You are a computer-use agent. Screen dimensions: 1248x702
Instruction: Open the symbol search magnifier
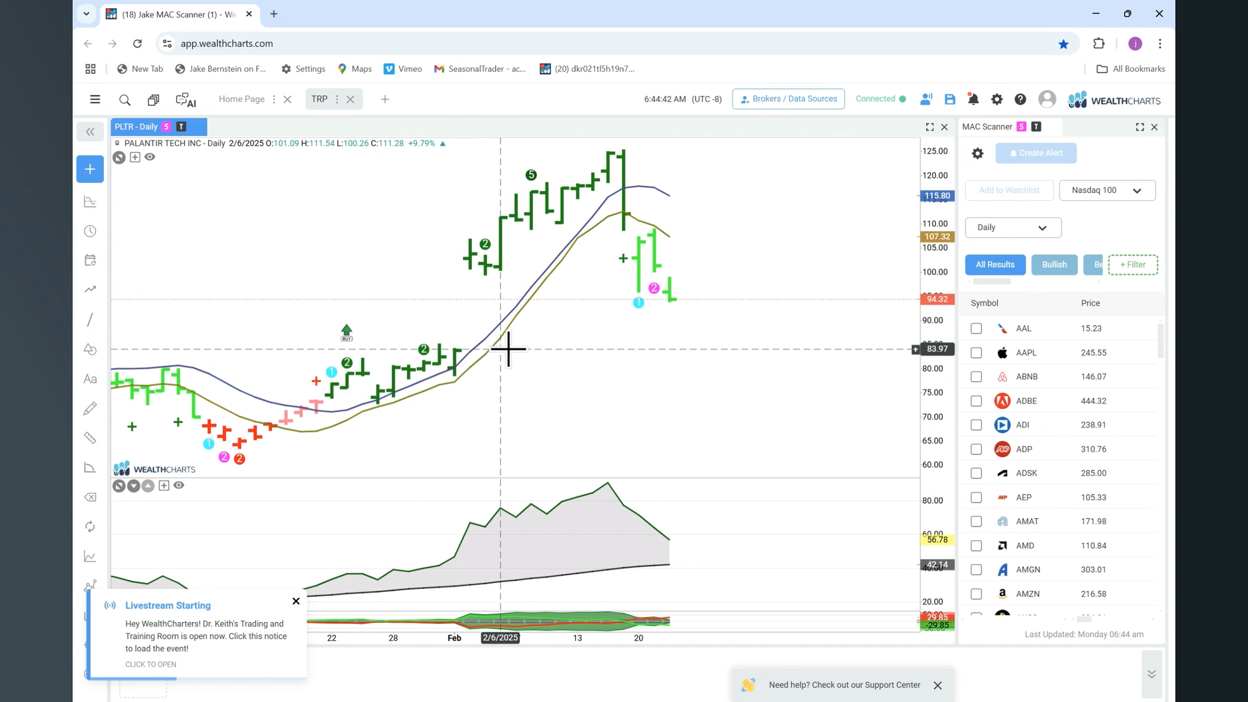point(125,99)
